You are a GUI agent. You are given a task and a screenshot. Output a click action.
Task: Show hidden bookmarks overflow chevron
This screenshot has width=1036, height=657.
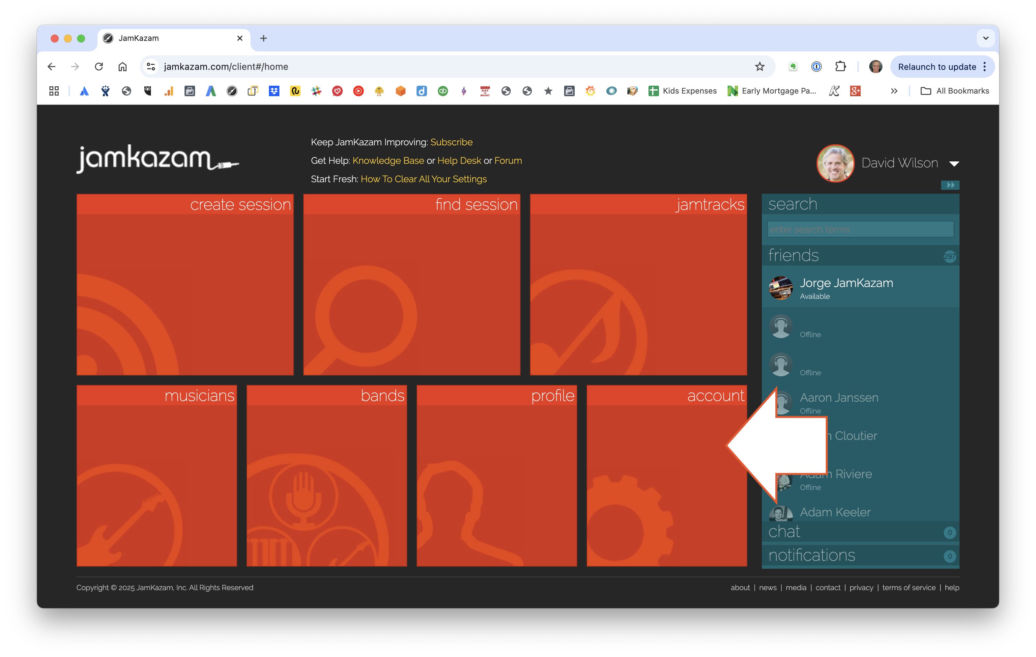(894, 91)
